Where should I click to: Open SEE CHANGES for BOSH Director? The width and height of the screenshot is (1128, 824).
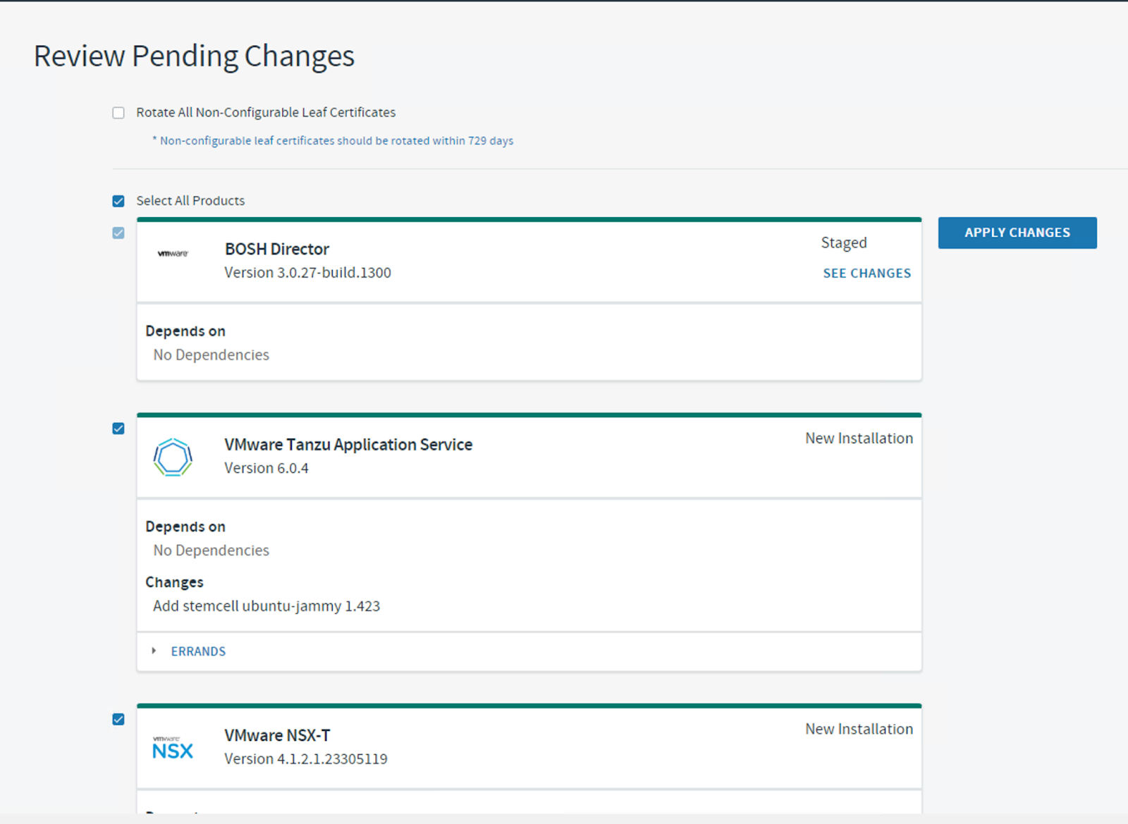click(x=867, y=273)
